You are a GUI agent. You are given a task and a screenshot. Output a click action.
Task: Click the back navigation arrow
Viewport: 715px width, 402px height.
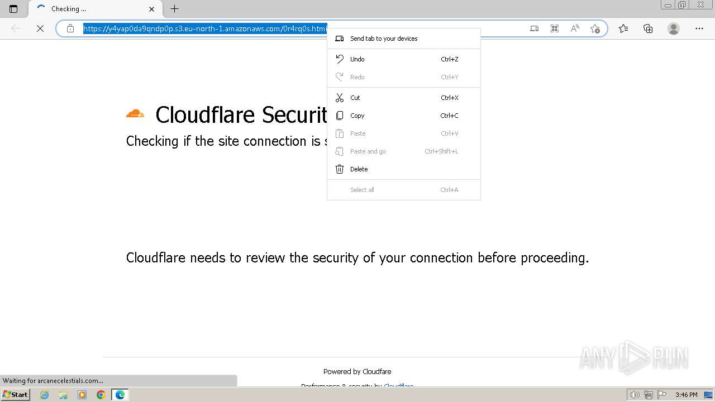(16, 28)
